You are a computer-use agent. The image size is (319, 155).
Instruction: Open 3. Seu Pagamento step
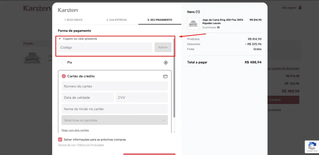(160, 20)
